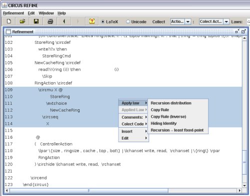
Task: Click the Collect label in toolbar
Action: click(158, 22)
